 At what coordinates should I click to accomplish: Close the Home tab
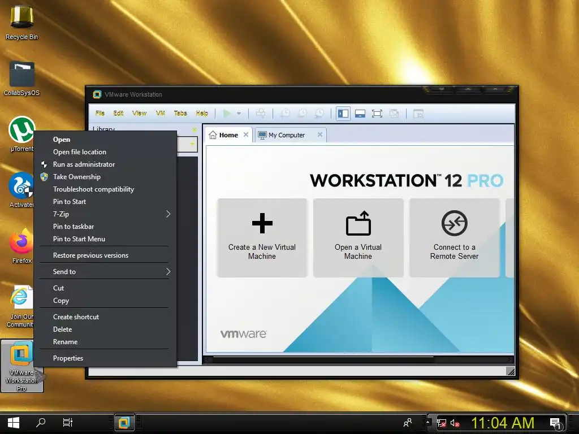coord(246,134)
